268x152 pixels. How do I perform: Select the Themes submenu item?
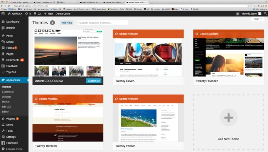click(x=7, y=87)
